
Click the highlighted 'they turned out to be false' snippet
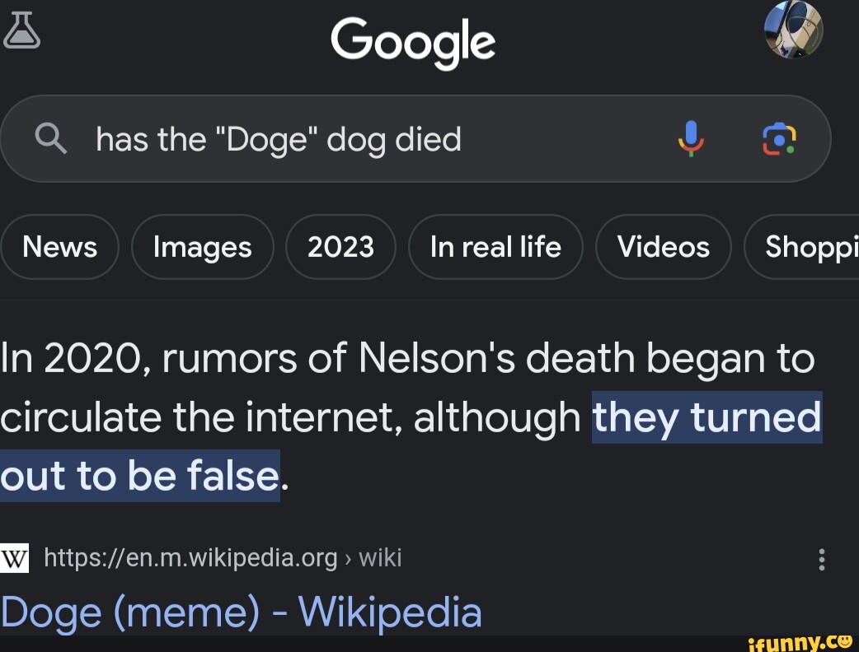tap(707, 417)
